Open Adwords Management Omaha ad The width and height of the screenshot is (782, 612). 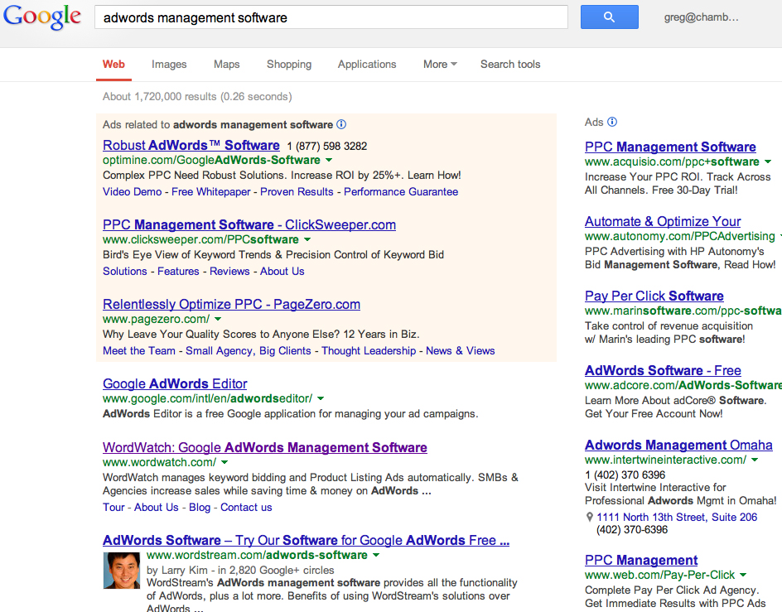pos(678,445)
